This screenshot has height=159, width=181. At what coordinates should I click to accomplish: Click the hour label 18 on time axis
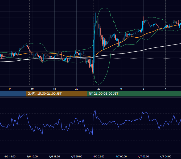(x=54, y=89)
